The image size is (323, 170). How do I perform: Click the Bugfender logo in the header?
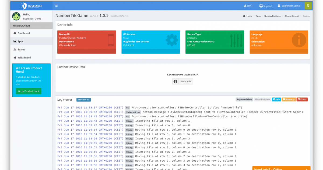[31, 6]
